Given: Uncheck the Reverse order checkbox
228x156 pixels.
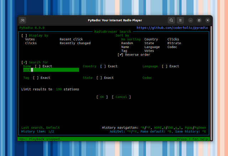Looking at the screenshot, I should pos(120,55).
